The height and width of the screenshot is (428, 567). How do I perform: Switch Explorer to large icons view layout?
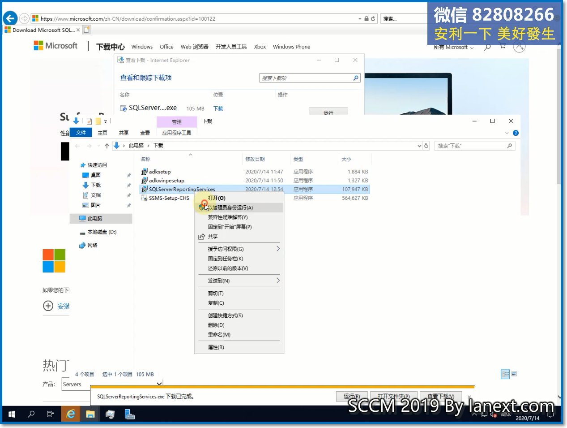pos(514,374)
